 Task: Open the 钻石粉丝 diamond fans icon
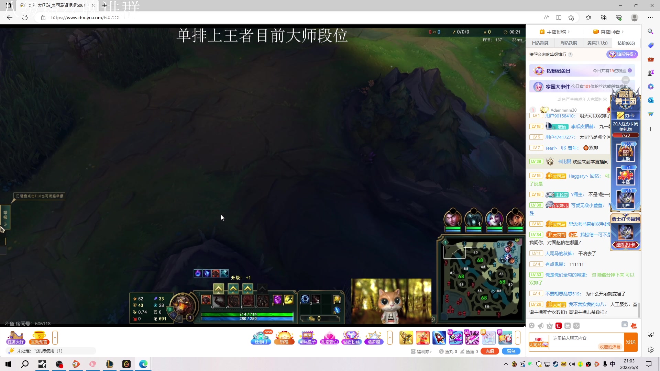pyautogui.click(x=351, y=338)
